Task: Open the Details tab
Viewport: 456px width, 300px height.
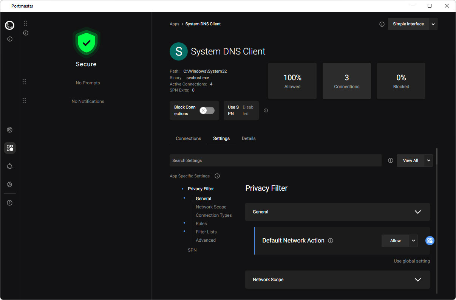Action: (x=249, y=138)
